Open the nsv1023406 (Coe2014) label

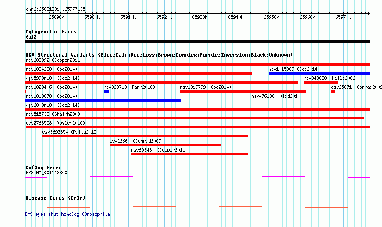(52, 87)
